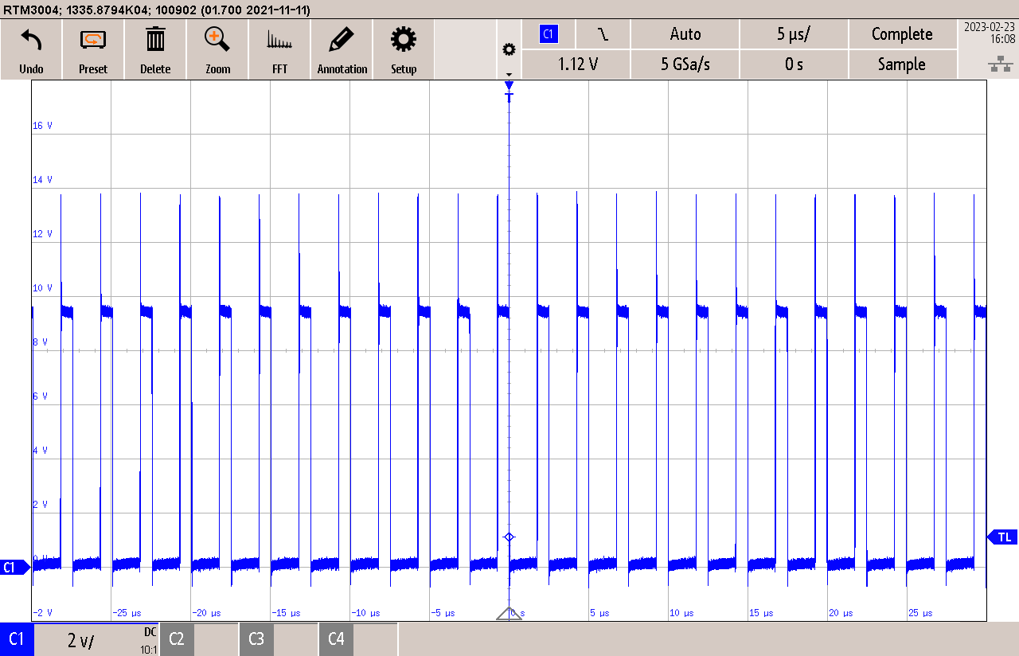Image resolution: width=1019 pixels, height=656 pixels.
Task: Select the Annotation pencil tool
Action: [342, 39]
